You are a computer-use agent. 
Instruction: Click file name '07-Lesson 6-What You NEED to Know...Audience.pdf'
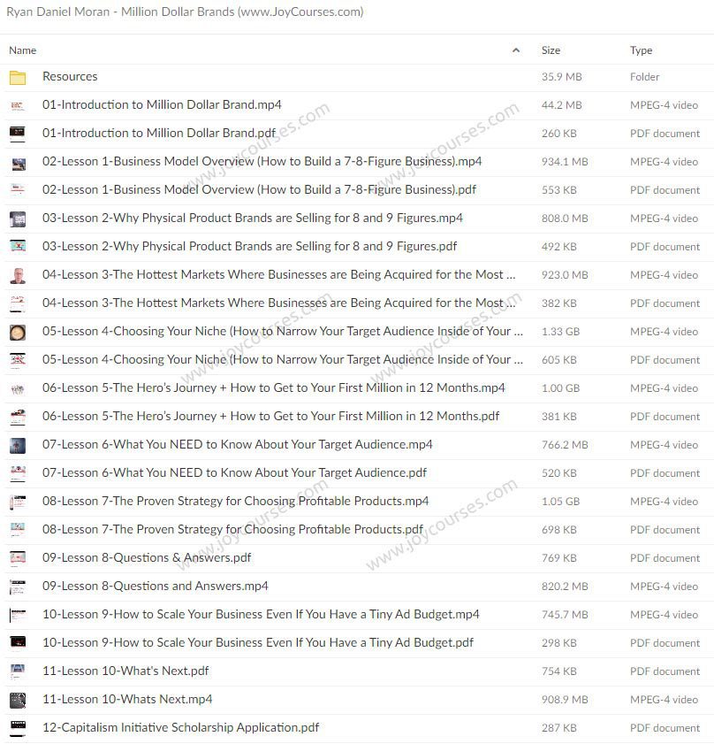click(234, 473)
